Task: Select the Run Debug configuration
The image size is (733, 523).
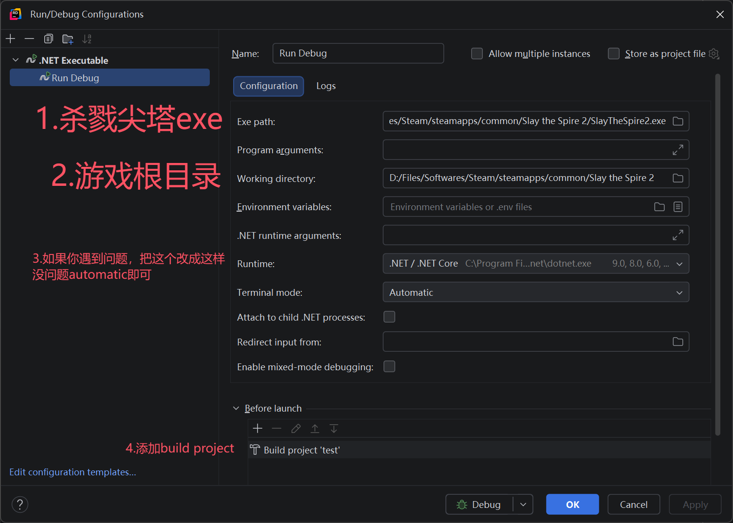Action: tap(110, 77)
